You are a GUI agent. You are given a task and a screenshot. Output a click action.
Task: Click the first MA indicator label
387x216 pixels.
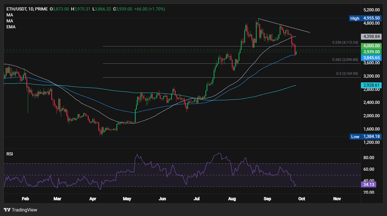10,15
